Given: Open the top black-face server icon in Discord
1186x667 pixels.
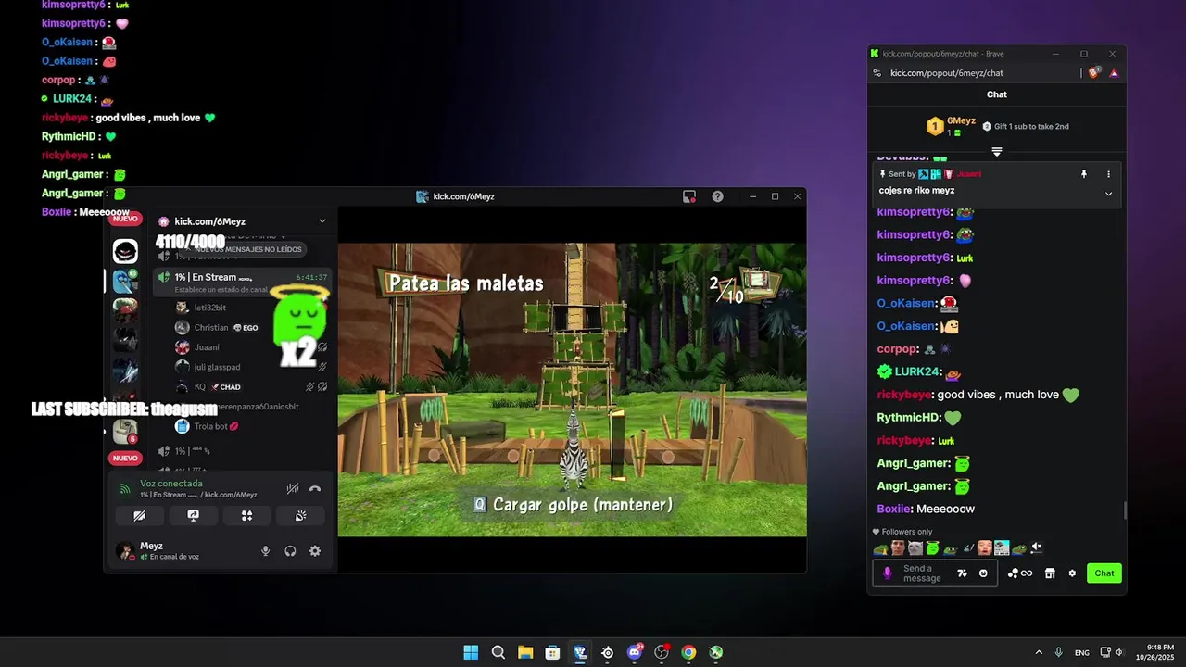Looking at the screenshot, I should pos(125,251).
